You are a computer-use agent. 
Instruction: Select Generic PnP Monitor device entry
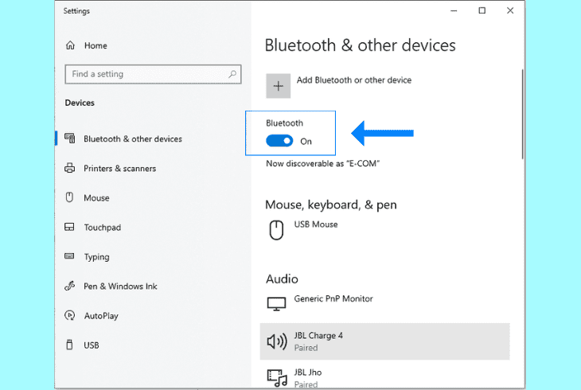coord(384,304)
